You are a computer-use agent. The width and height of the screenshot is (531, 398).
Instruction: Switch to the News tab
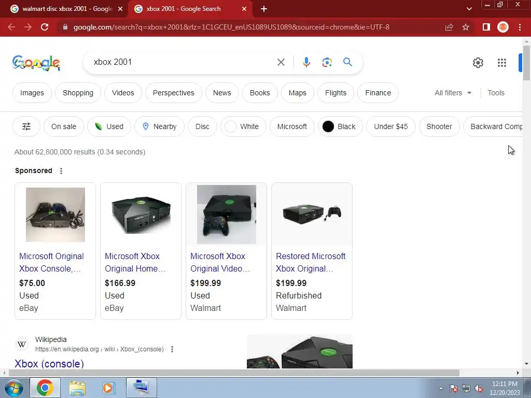click(x=222, y=93)
